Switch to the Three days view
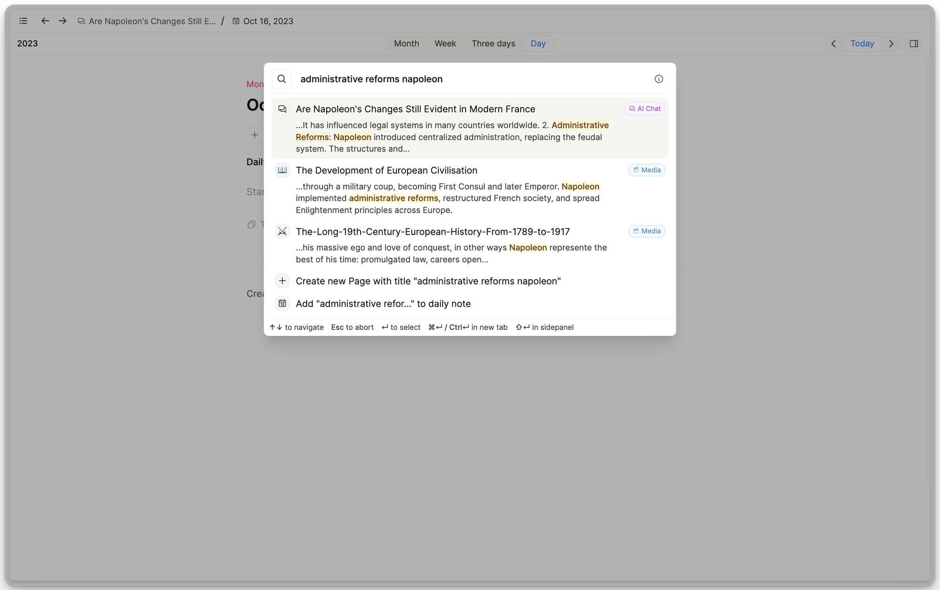940x590 pixels. coord(493,44)
